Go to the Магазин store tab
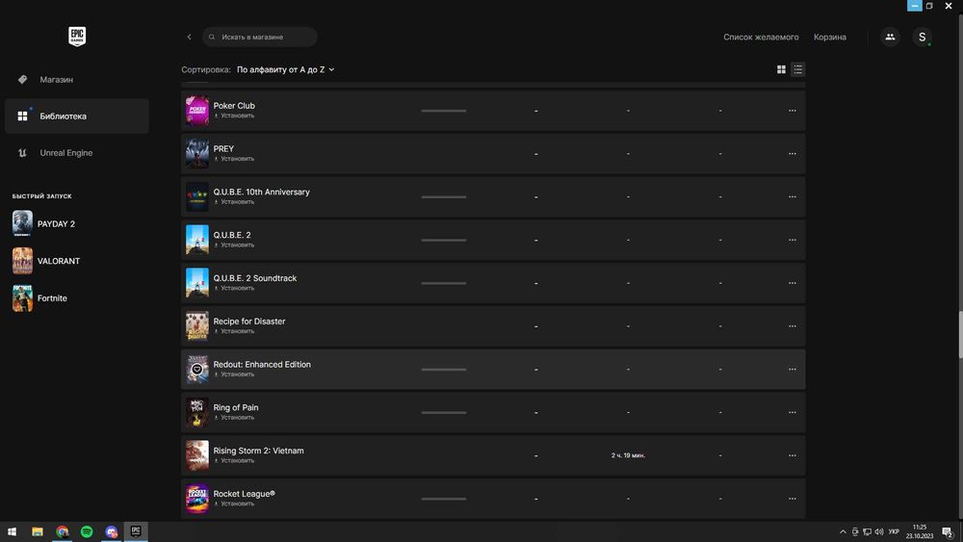Screen dimensions: 963x542 tap(56, 79)
